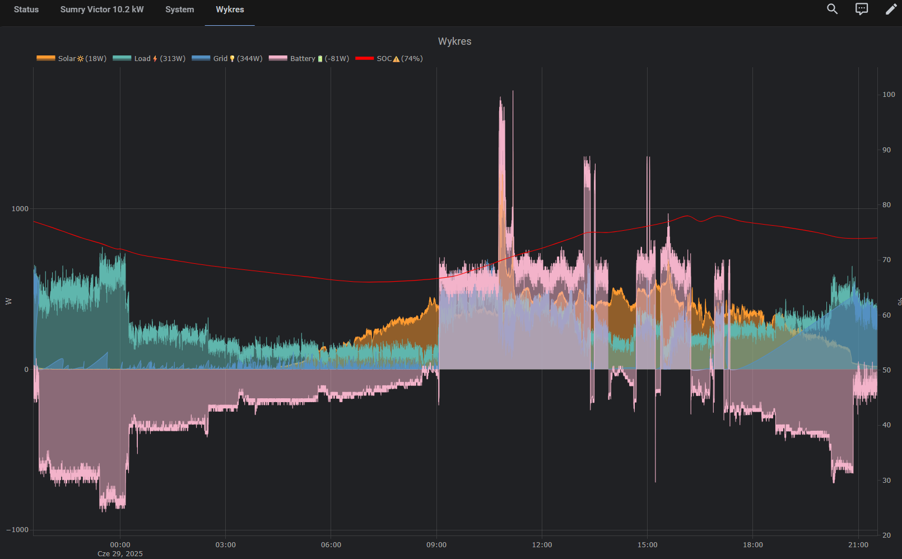
Task: Open the Assist chat bubble icon
Action: [x=862, y=9]
